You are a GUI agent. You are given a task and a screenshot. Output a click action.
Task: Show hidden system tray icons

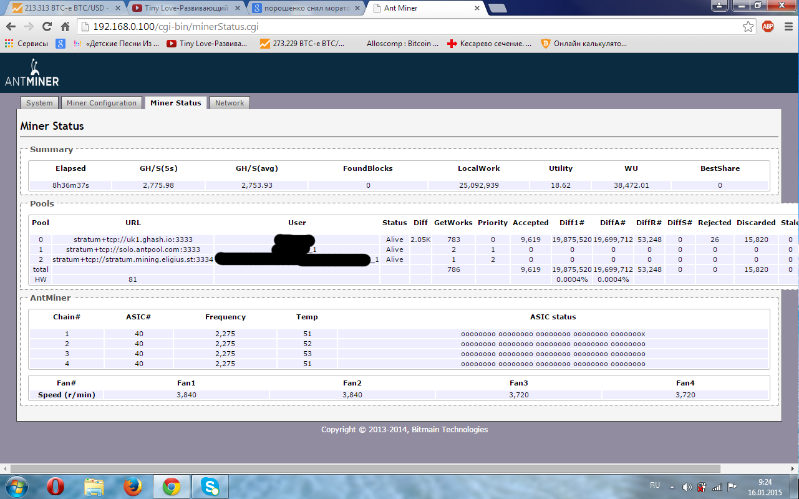(672, 486)
